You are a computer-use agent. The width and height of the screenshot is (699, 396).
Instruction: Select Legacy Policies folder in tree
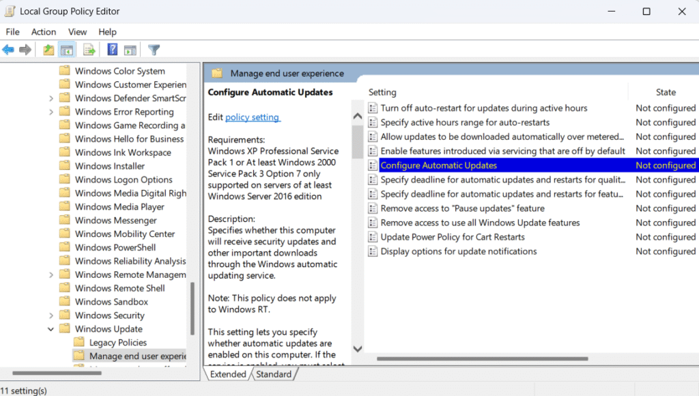point(117,343)
